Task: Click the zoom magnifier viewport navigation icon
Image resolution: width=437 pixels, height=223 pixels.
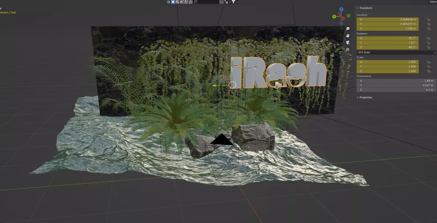Action: 348,28
